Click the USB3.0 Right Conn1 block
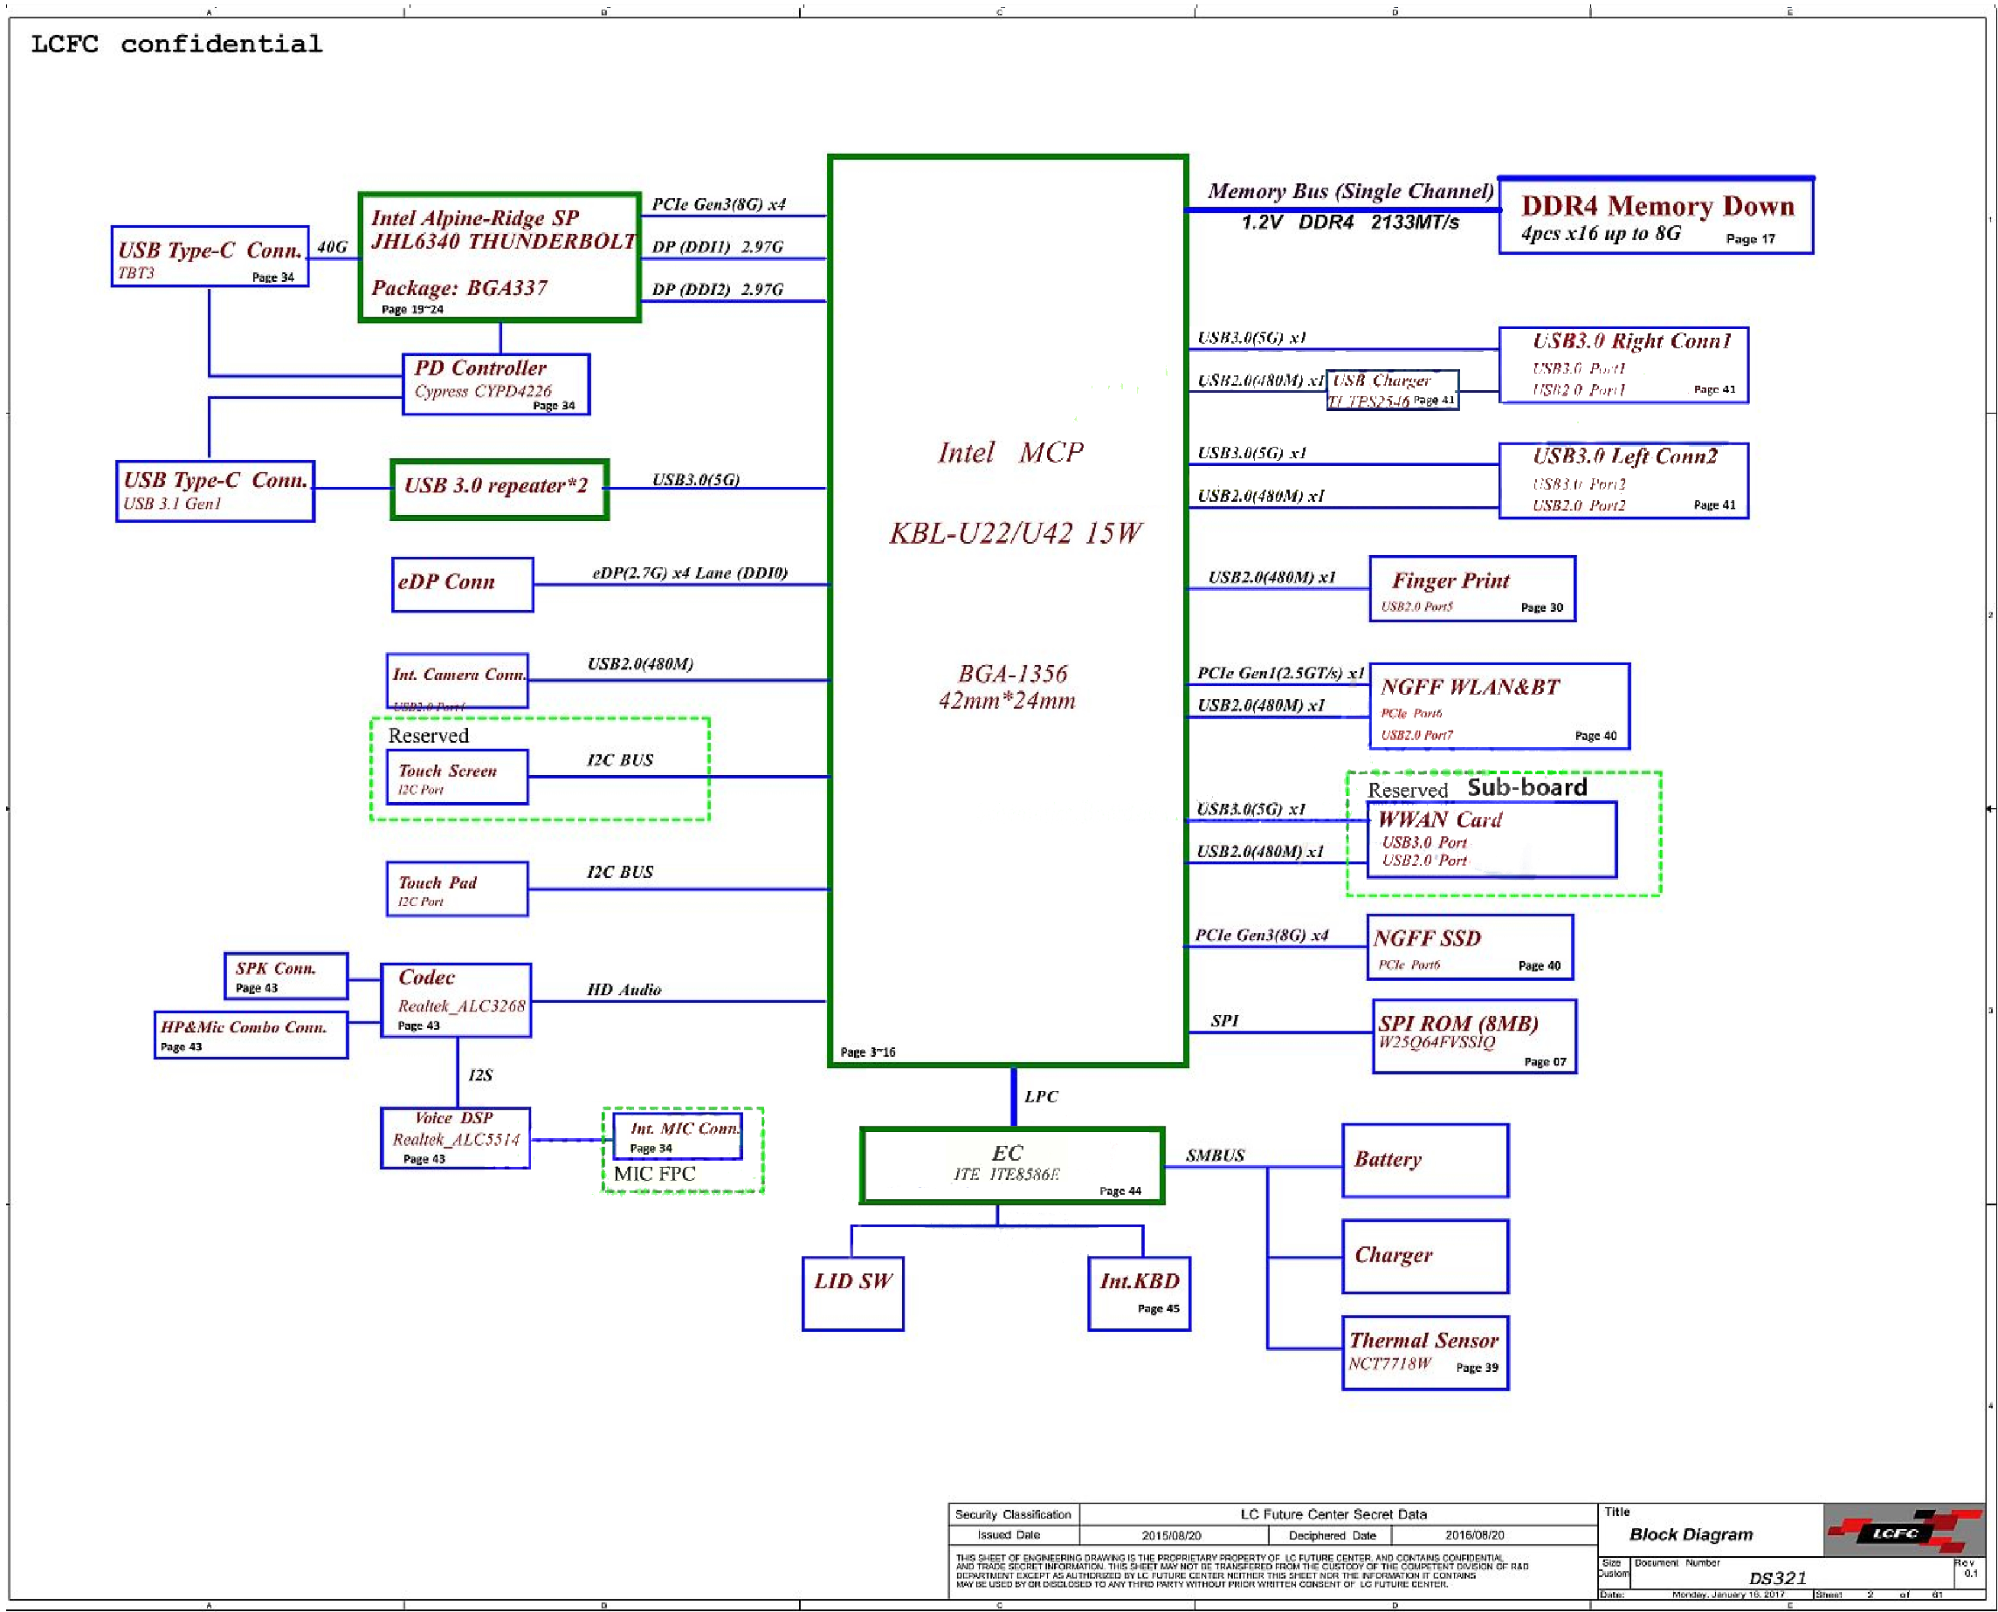Image resolution: width=1998 pixels, height=1612 pixels. point(1622,364)
